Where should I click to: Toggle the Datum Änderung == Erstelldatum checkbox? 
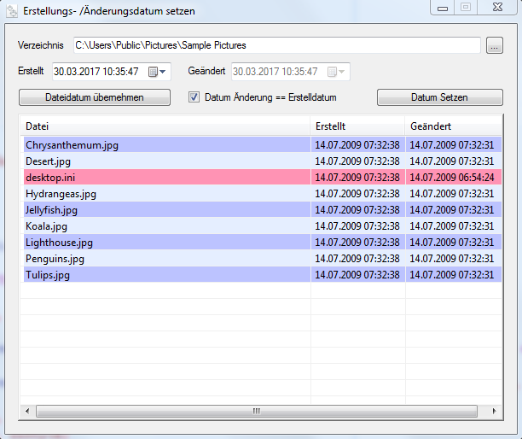pos(194,97)
